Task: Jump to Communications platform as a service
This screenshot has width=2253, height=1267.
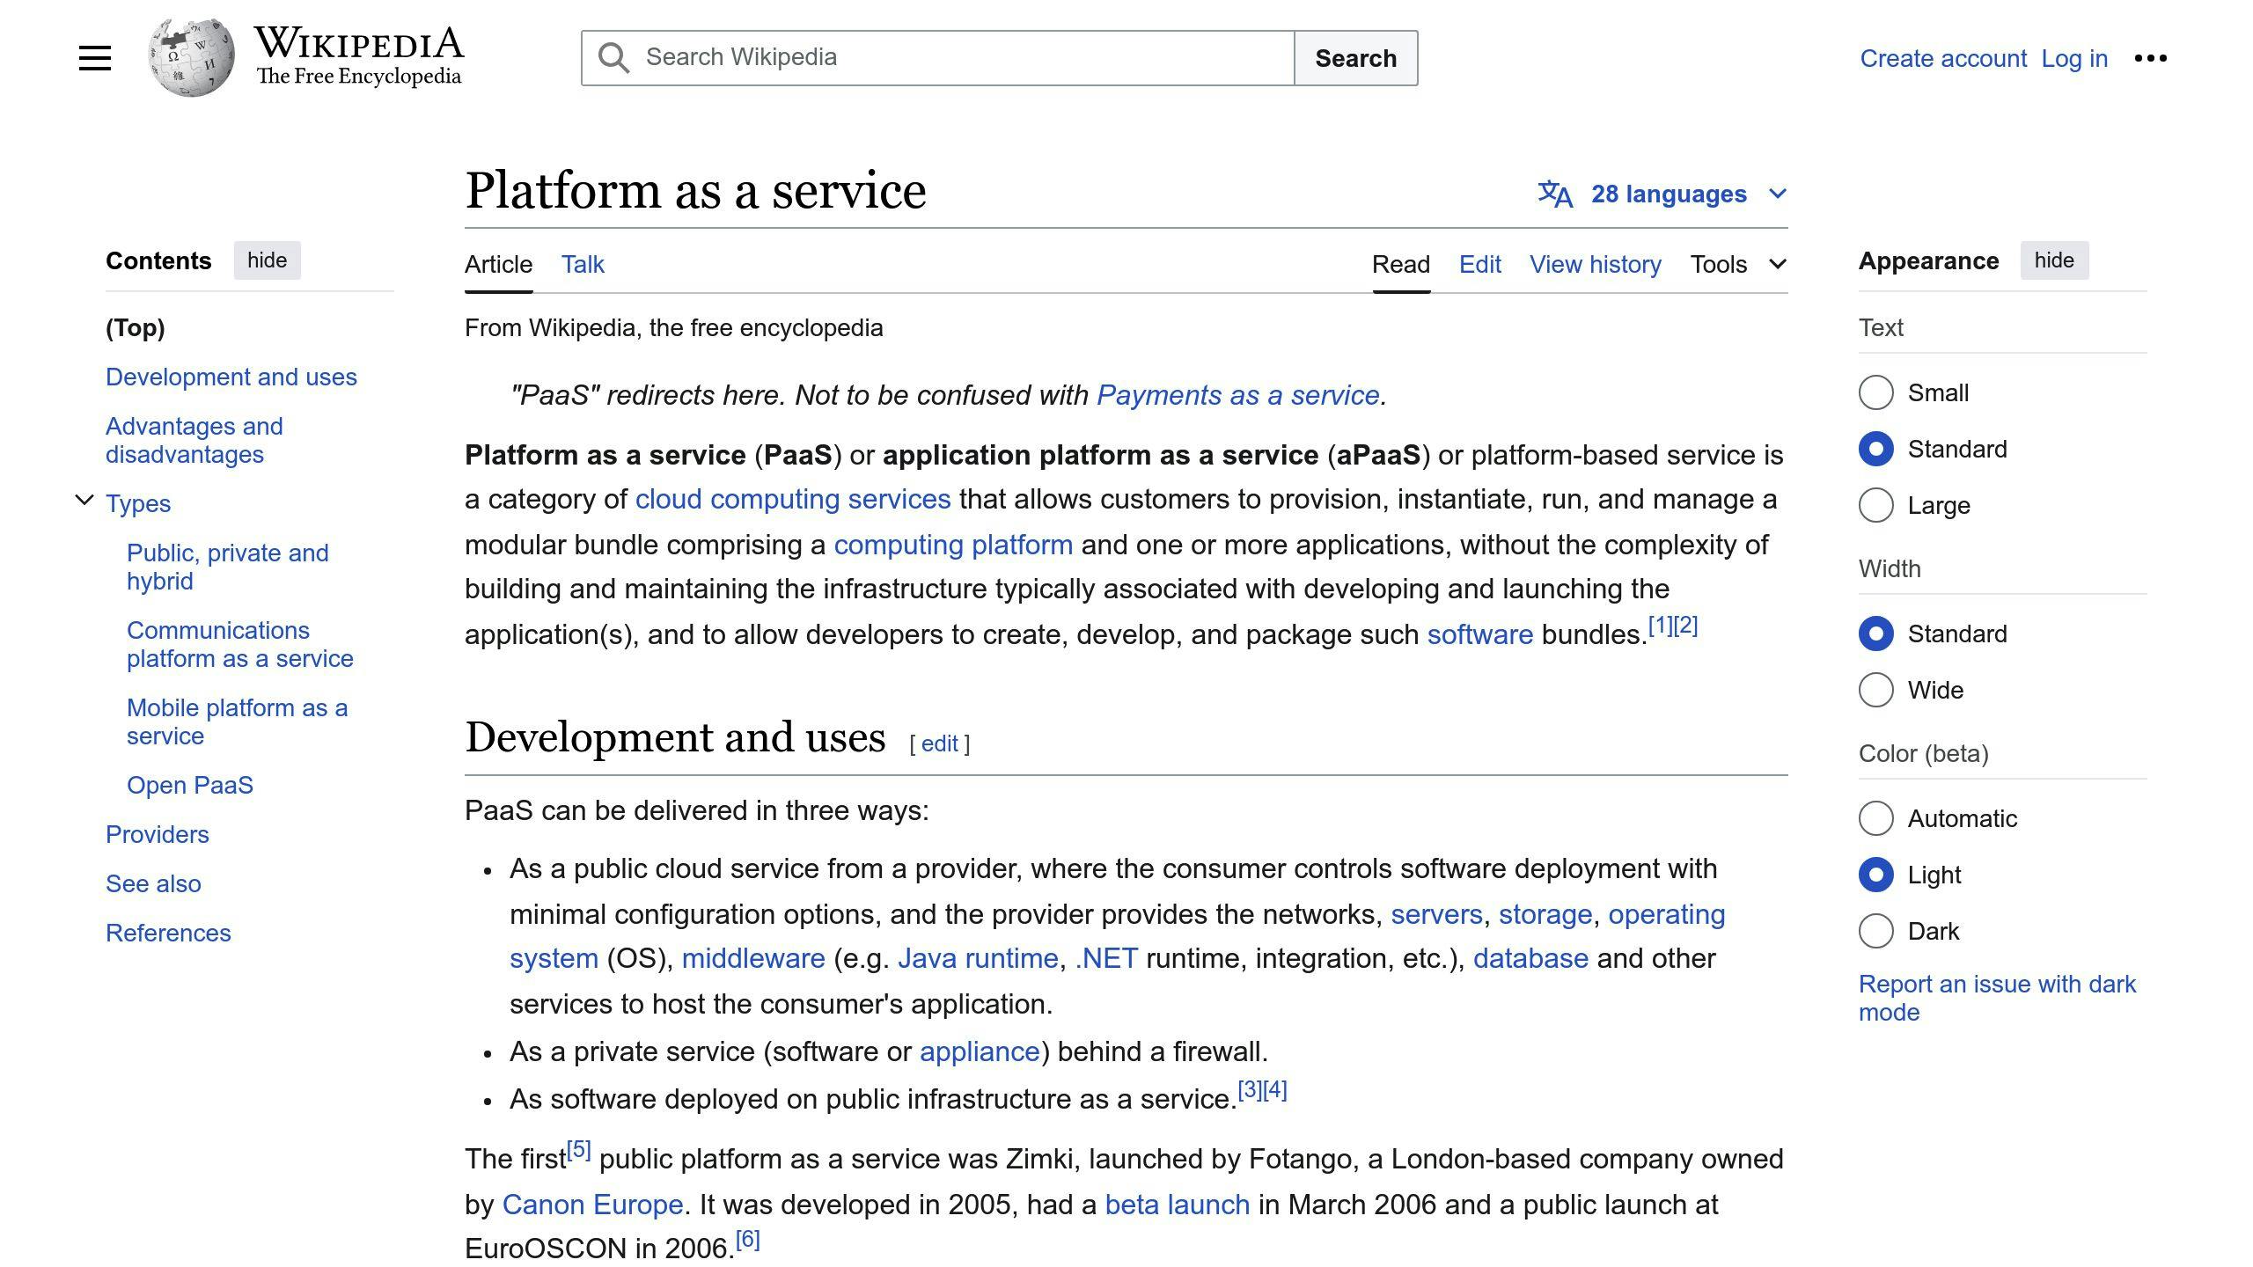Action: [x=240, y=644]
